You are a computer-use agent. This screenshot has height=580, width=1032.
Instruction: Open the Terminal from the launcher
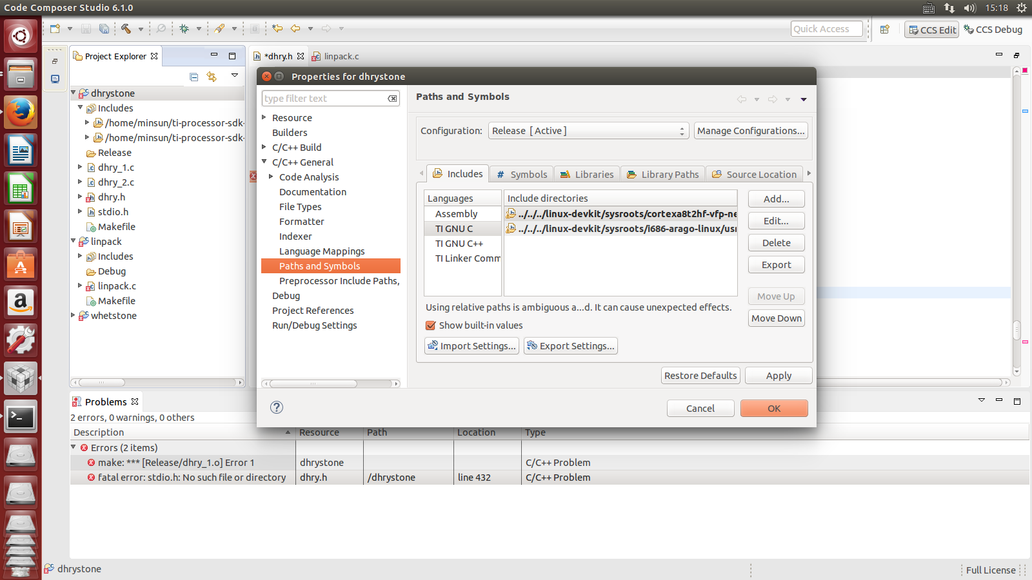(21, 417)
